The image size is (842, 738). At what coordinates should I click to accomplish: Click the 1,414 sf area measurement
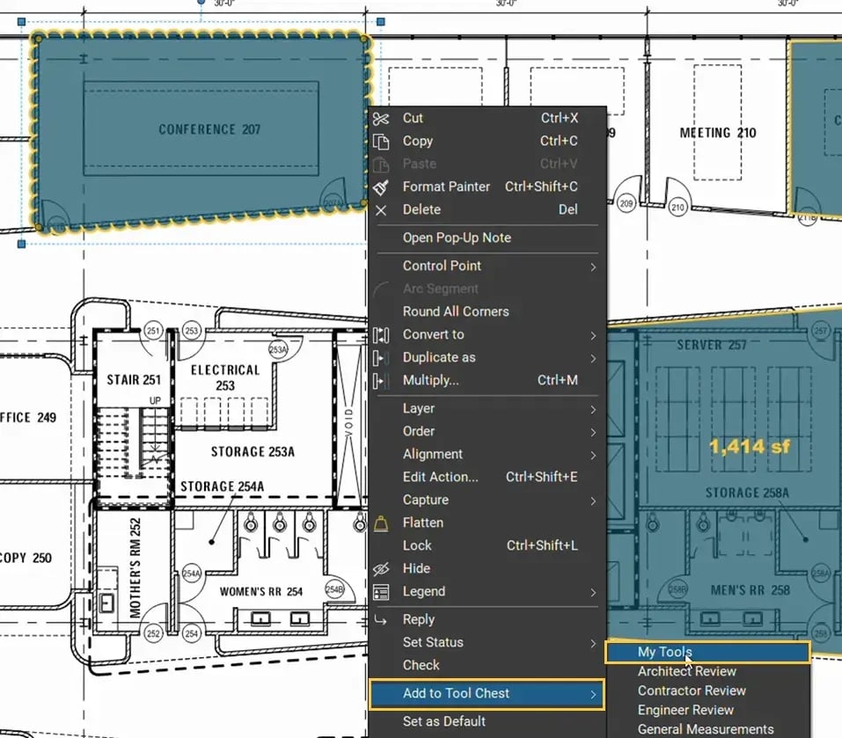(750, 447)
